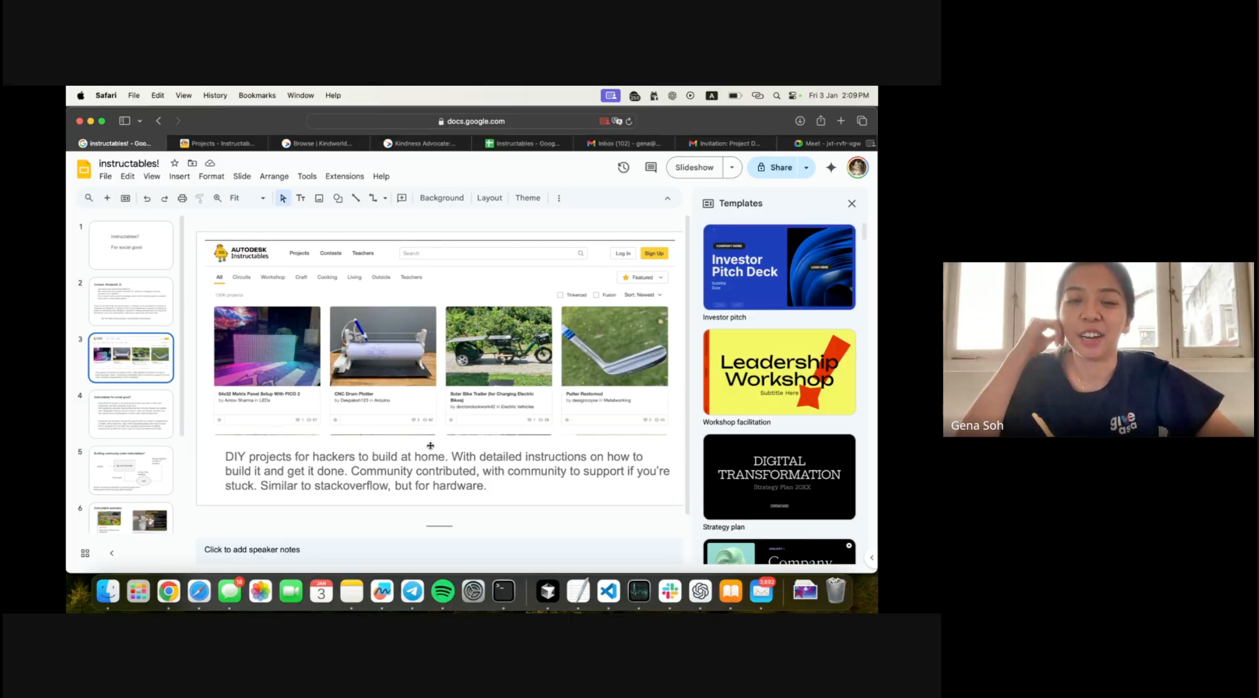Click Safari page reload icon
Viewport: 1259px width, 698px height.
point(629,121)
